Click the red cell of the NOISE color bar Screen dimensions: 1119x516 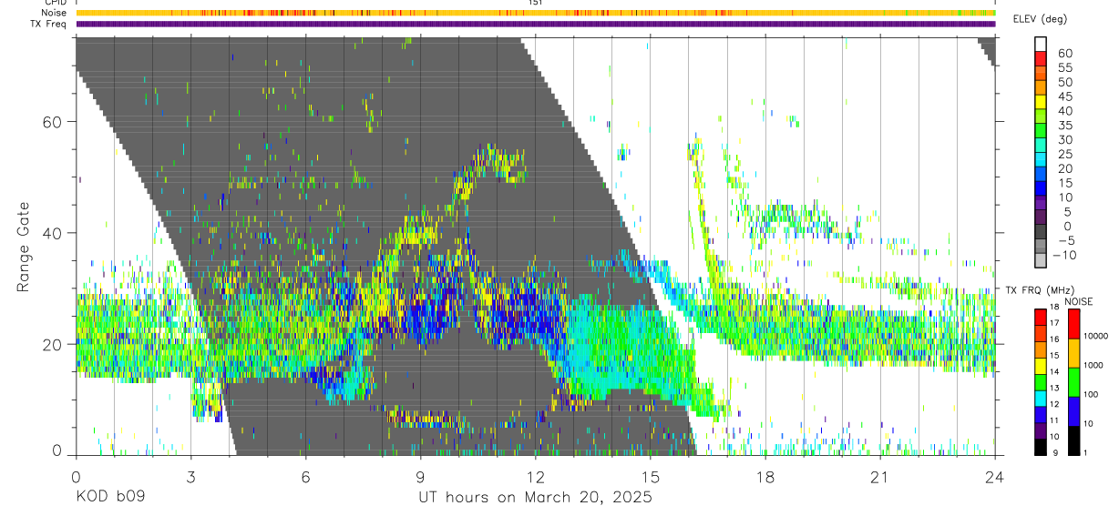coord(1073,324)
